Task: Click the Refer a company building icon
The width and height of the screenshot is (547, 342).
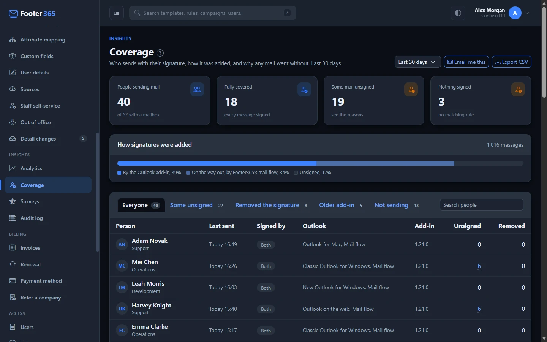Action: (13, 298)
